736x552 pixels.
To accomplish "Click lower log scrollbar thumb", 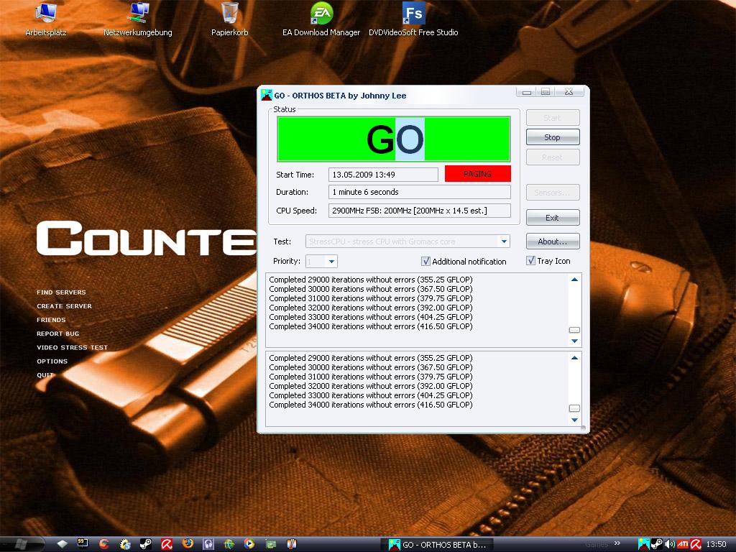I will click(x=574, y=408).
